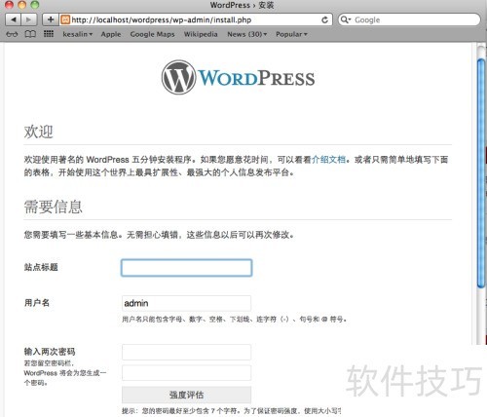
Task: Click the 用户名 field containing admin
Action: tap(186, 303)
